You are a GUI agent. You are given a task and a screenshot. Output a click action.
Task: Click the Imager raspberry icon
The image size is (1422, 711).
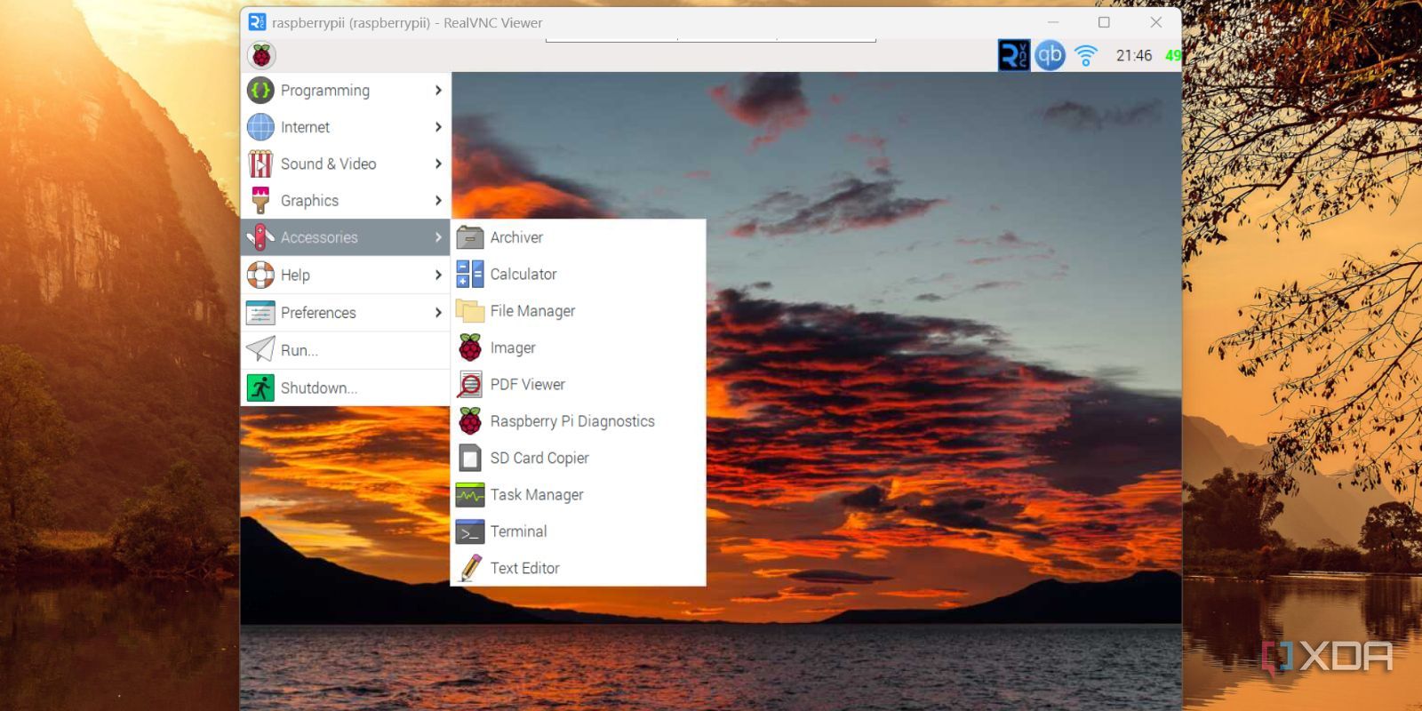pos(470,348)
